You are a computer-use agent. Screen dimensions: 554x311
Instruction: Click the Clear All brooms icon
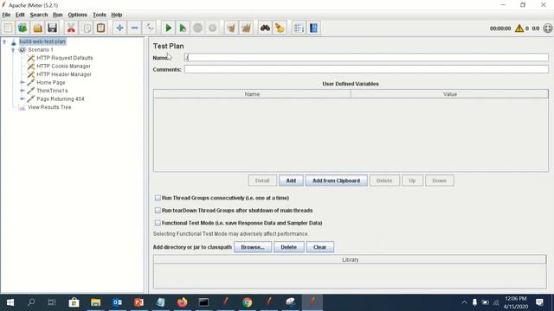(x=246, y=28)
